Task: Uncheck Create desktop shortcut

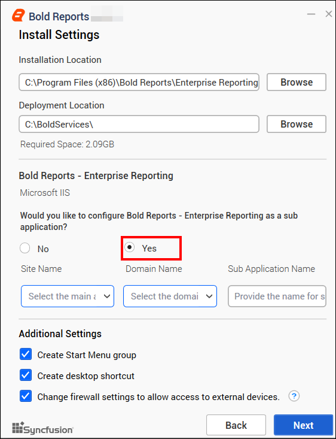Action: click(26, 375)
